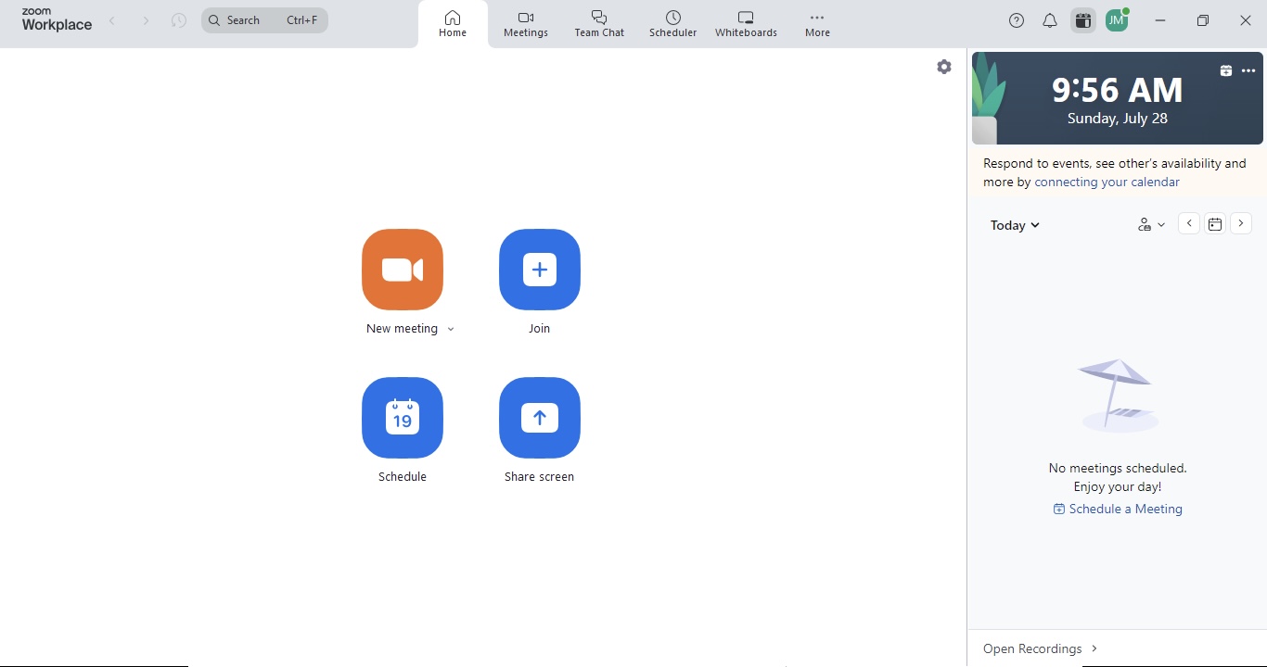This screenshot has height=667, width=1267.
Task: Open the Help question mark icon
Action: pyautogui.click(x=1017, y=20)
